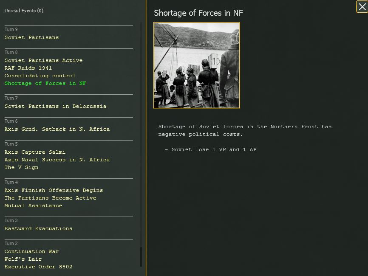Open the 'Axis Capture Salmi' event

tap(35, 152)
